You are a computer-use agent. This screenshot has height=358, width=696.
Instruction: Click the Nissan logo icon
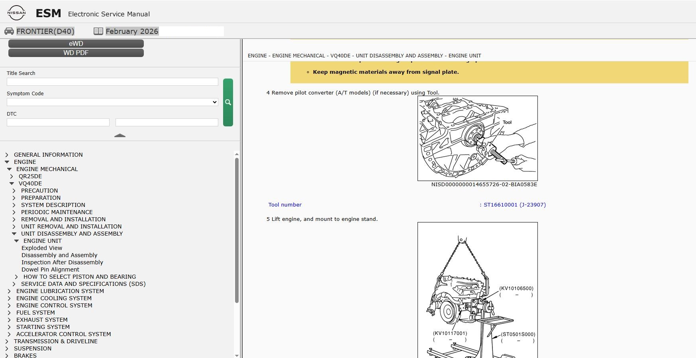[16, 13]
